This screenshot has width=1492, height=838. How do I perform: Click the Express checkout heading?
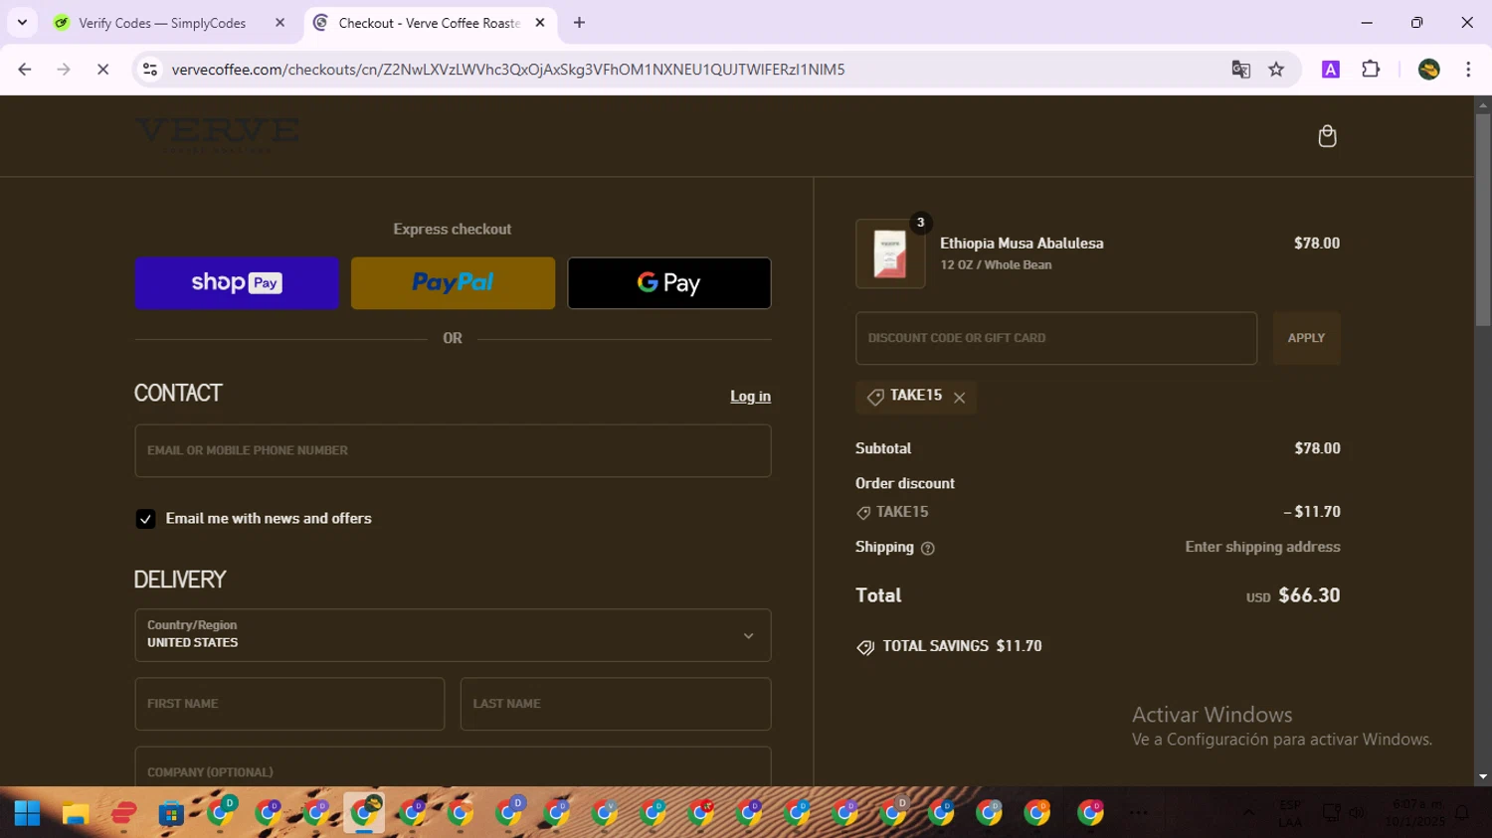[453, 230]
